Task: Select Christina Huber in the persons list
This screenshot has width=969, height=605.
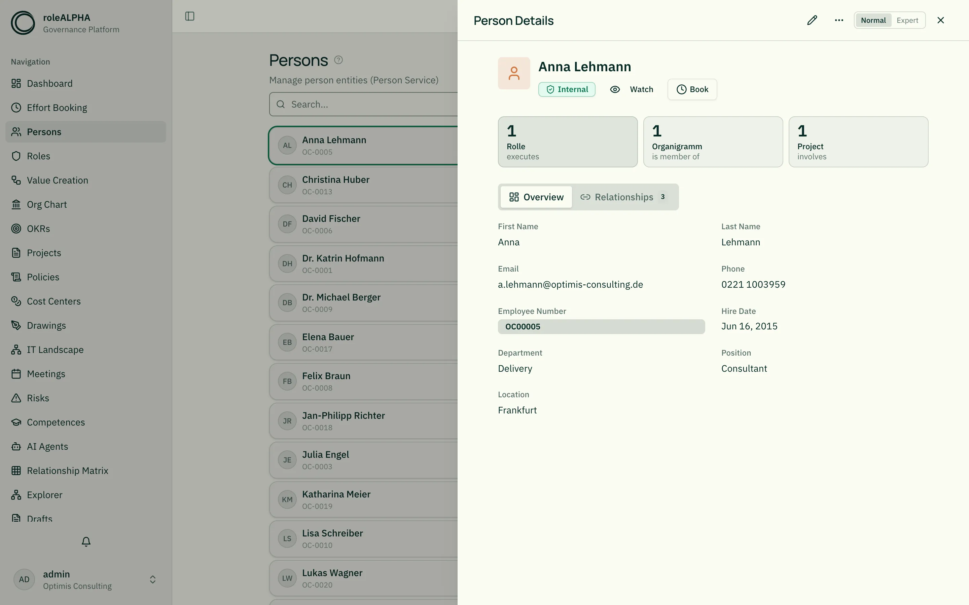Action: (364, 185)
